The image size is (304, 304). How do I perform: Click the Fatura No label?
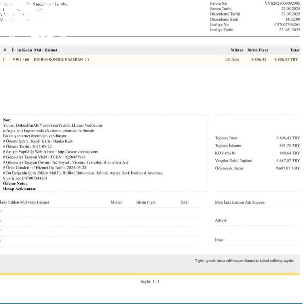(218, 3)
